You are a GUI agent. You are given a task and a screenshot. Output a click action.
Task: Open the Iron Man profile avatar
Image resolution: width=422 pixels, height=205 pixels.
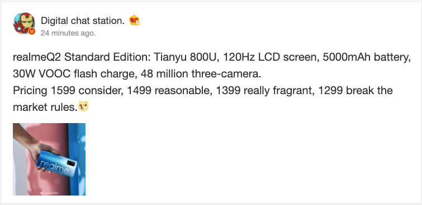24,23
